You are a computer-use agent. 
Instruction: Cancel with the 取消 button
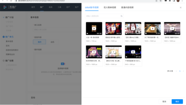coord(164,101)
